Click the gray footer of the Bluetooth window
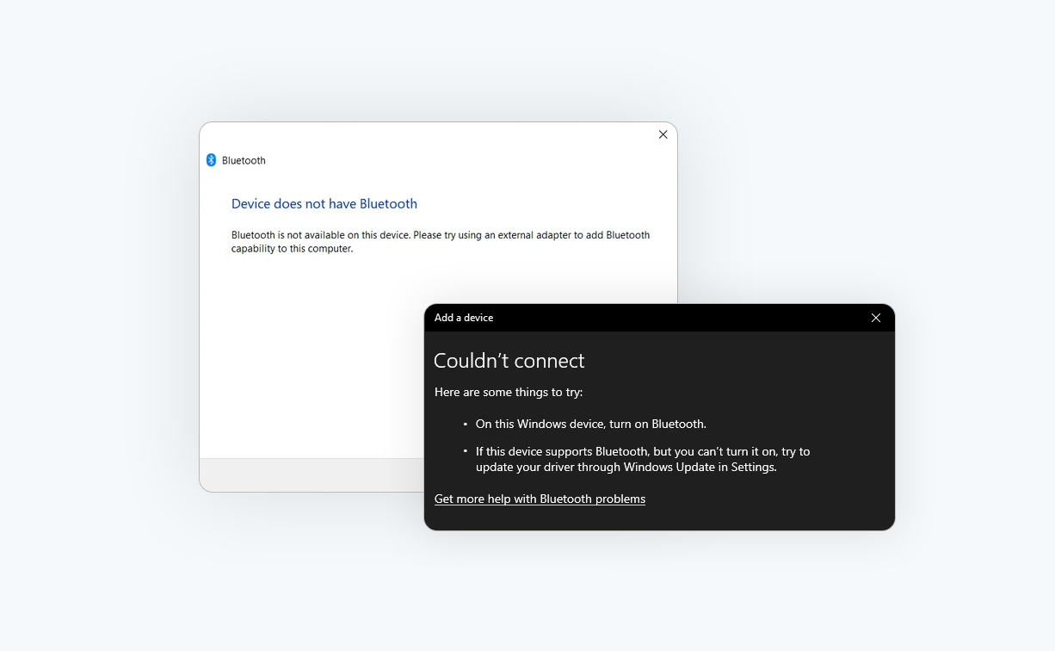Screen dimensions: 1055x651 tap(310, 474)
